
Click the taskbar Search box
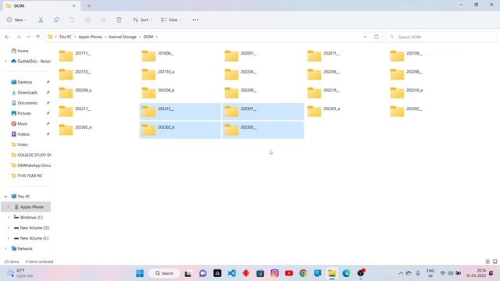[164, 273]
